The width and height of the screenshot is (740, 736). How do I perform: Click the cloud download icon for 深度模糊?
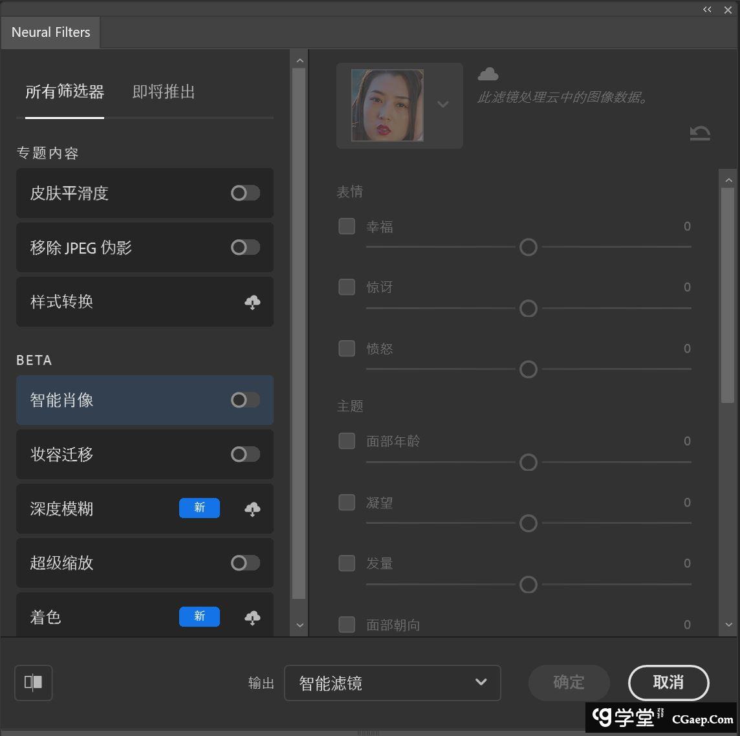(252, 508)
